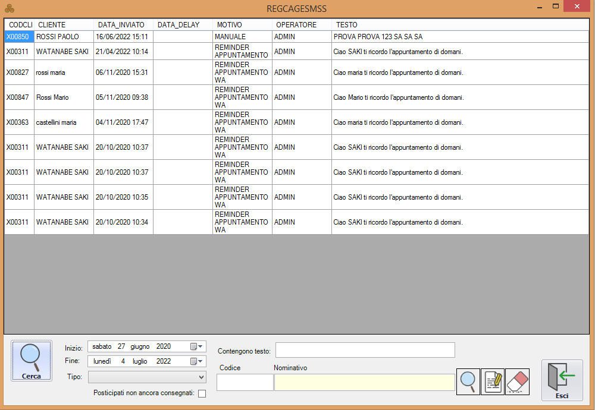Expand the Tipo dropdown
Screen dimensions: 595x410
pos(201,377)
